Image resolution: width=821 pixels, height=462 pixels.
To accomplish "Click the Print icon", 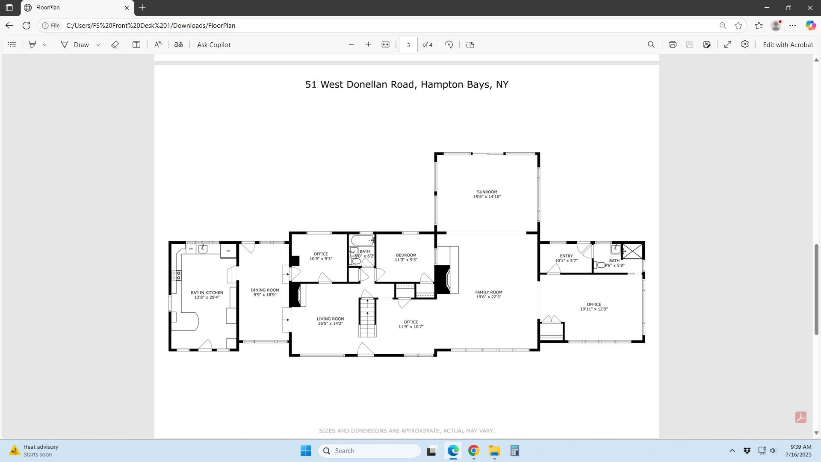I will [x=672, y=44].
